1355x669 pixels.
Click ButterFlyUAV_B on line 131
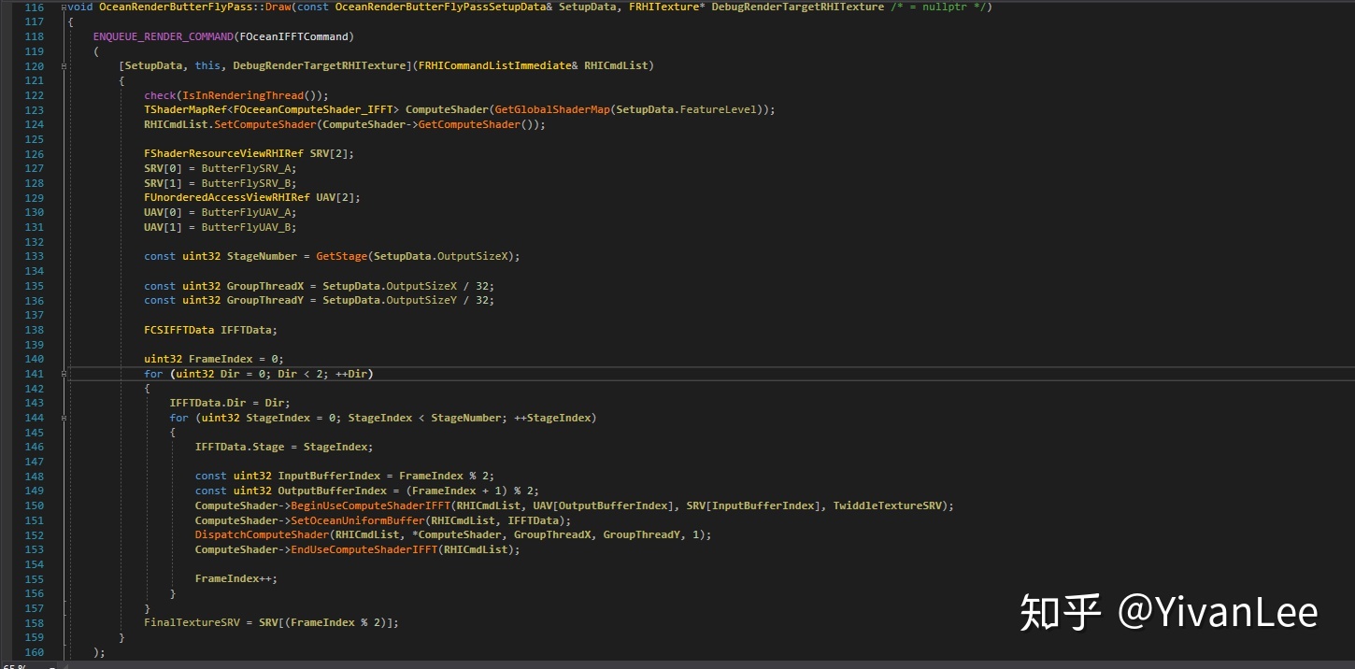point(246,227)
